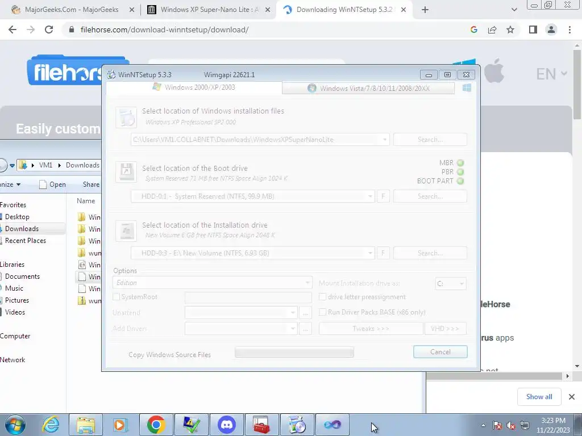This screenshot has width=582, height=436.
Task: Click the SystemRoot text field
Action: point(248,297)
